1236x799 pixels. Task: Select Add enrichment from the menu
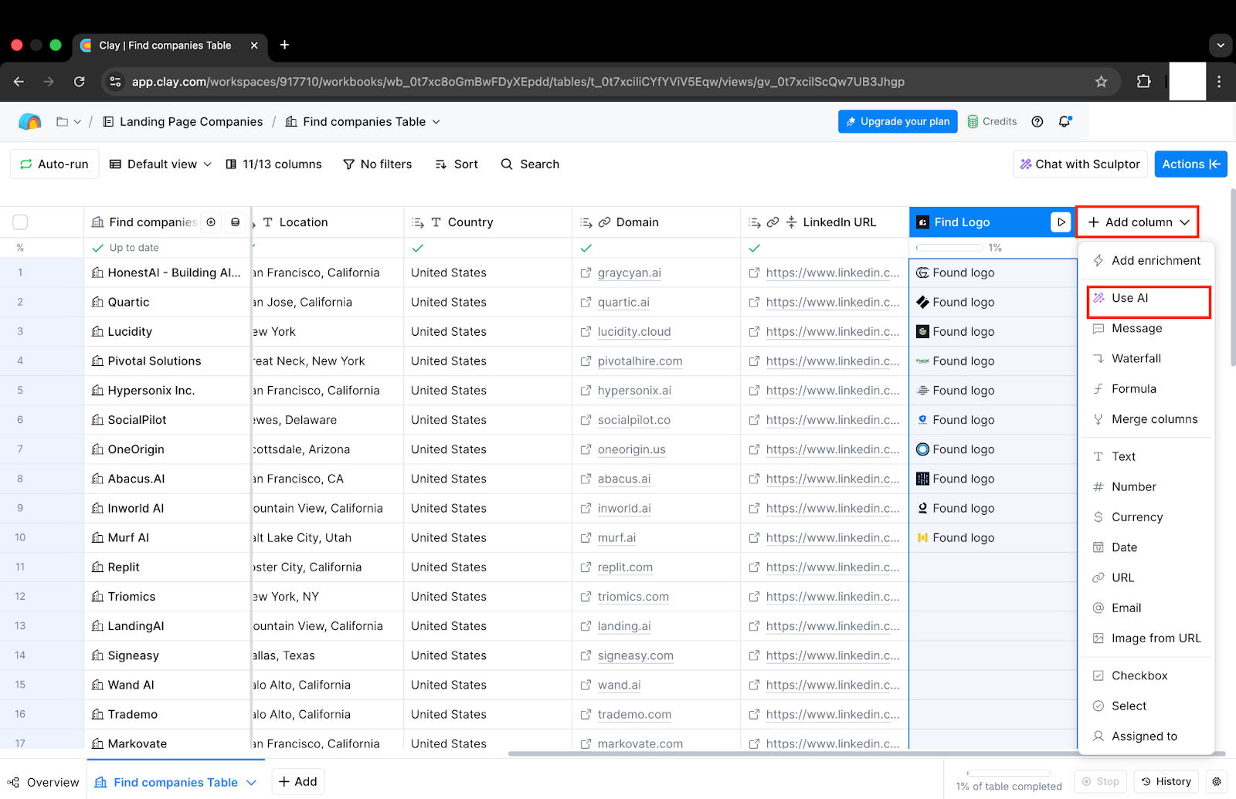(x=1146, y=260)
